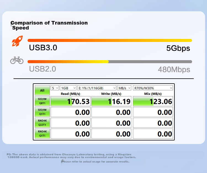207x173 pixels.
Task: Click the Mix (MB/s) column header
Action: pyautogui.click(x=153, y=94)
